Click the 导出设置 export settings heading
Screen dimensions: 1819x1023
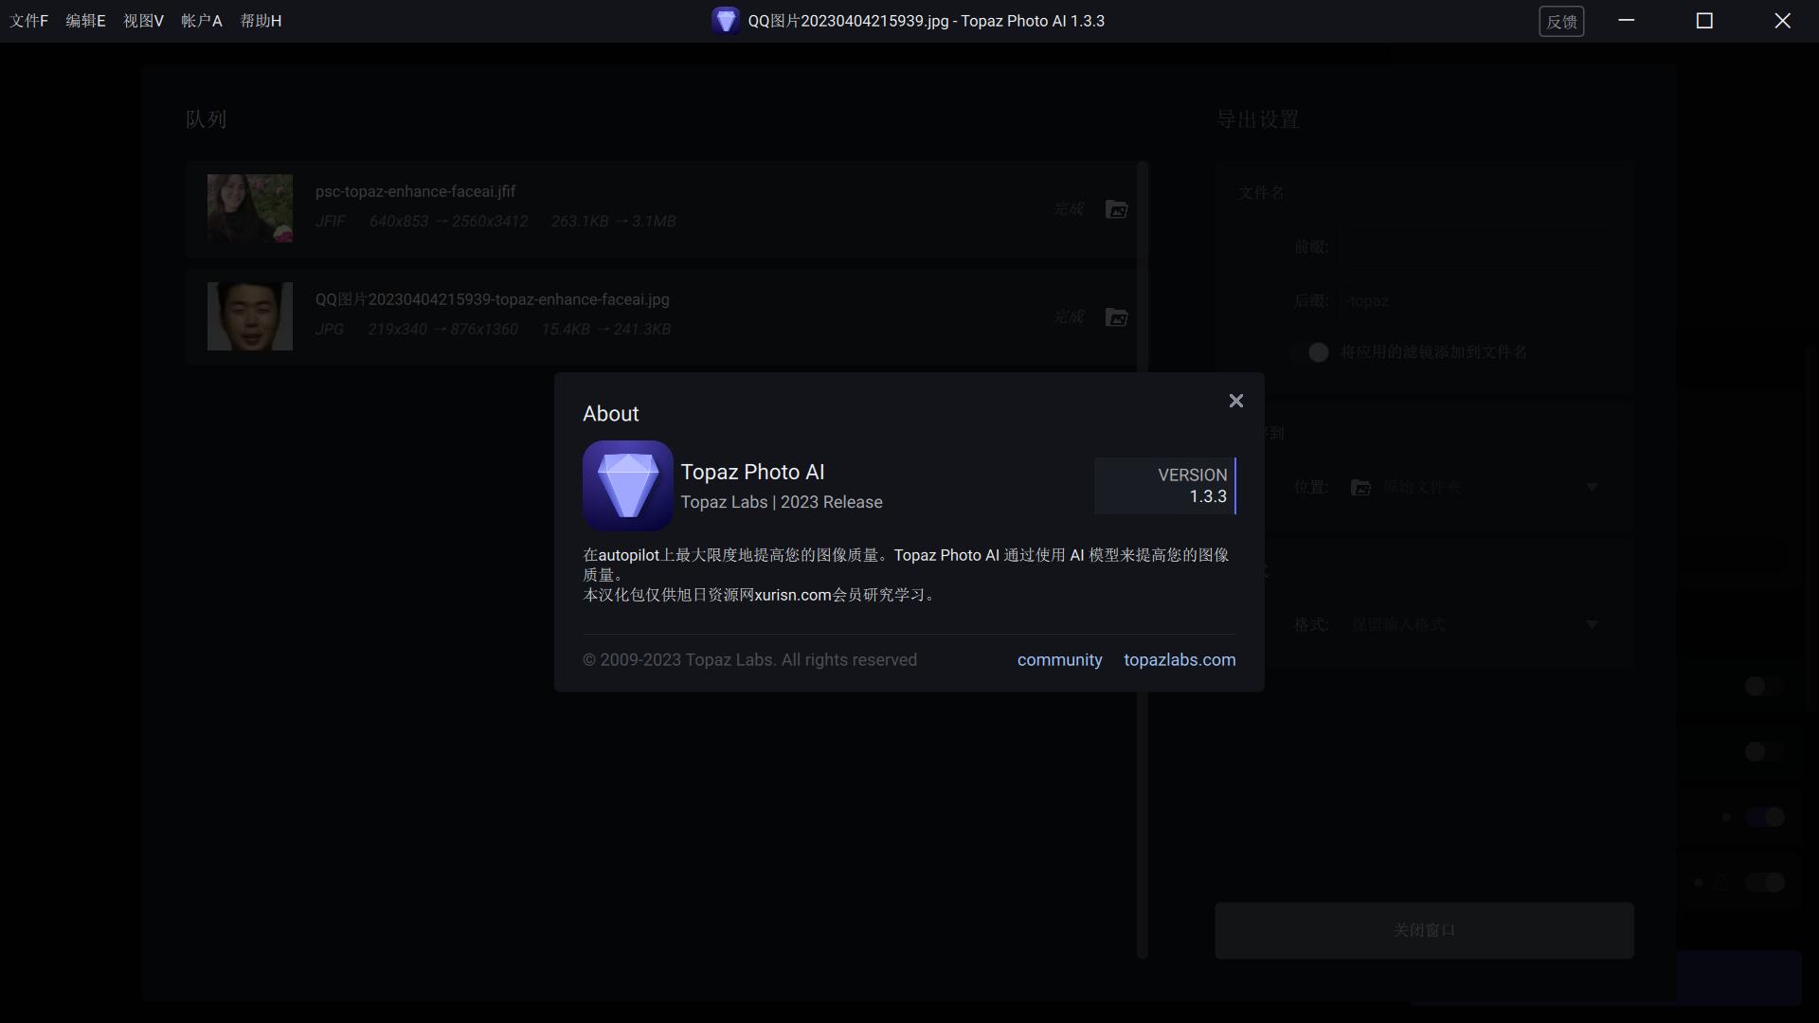(1258, 119)
